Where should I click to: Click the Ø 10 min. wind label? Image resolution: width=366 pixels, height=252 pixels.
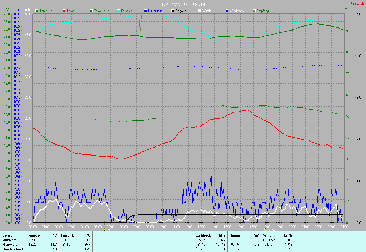[x=270, y=240]
